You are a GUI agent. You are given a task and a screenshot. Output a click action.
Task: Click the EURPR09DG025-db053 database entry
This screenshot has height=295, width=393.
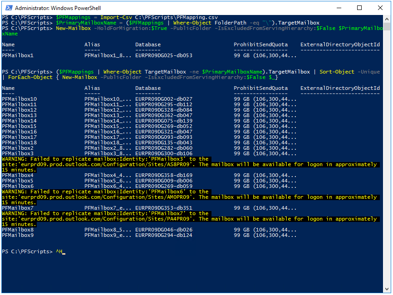164,55
